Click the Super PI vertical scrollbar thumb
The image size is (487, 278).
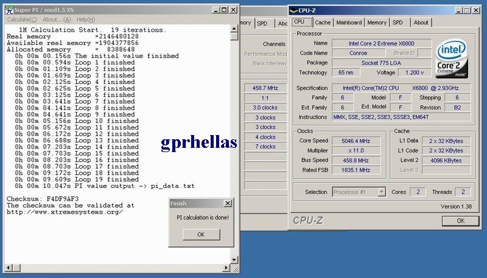234,36
